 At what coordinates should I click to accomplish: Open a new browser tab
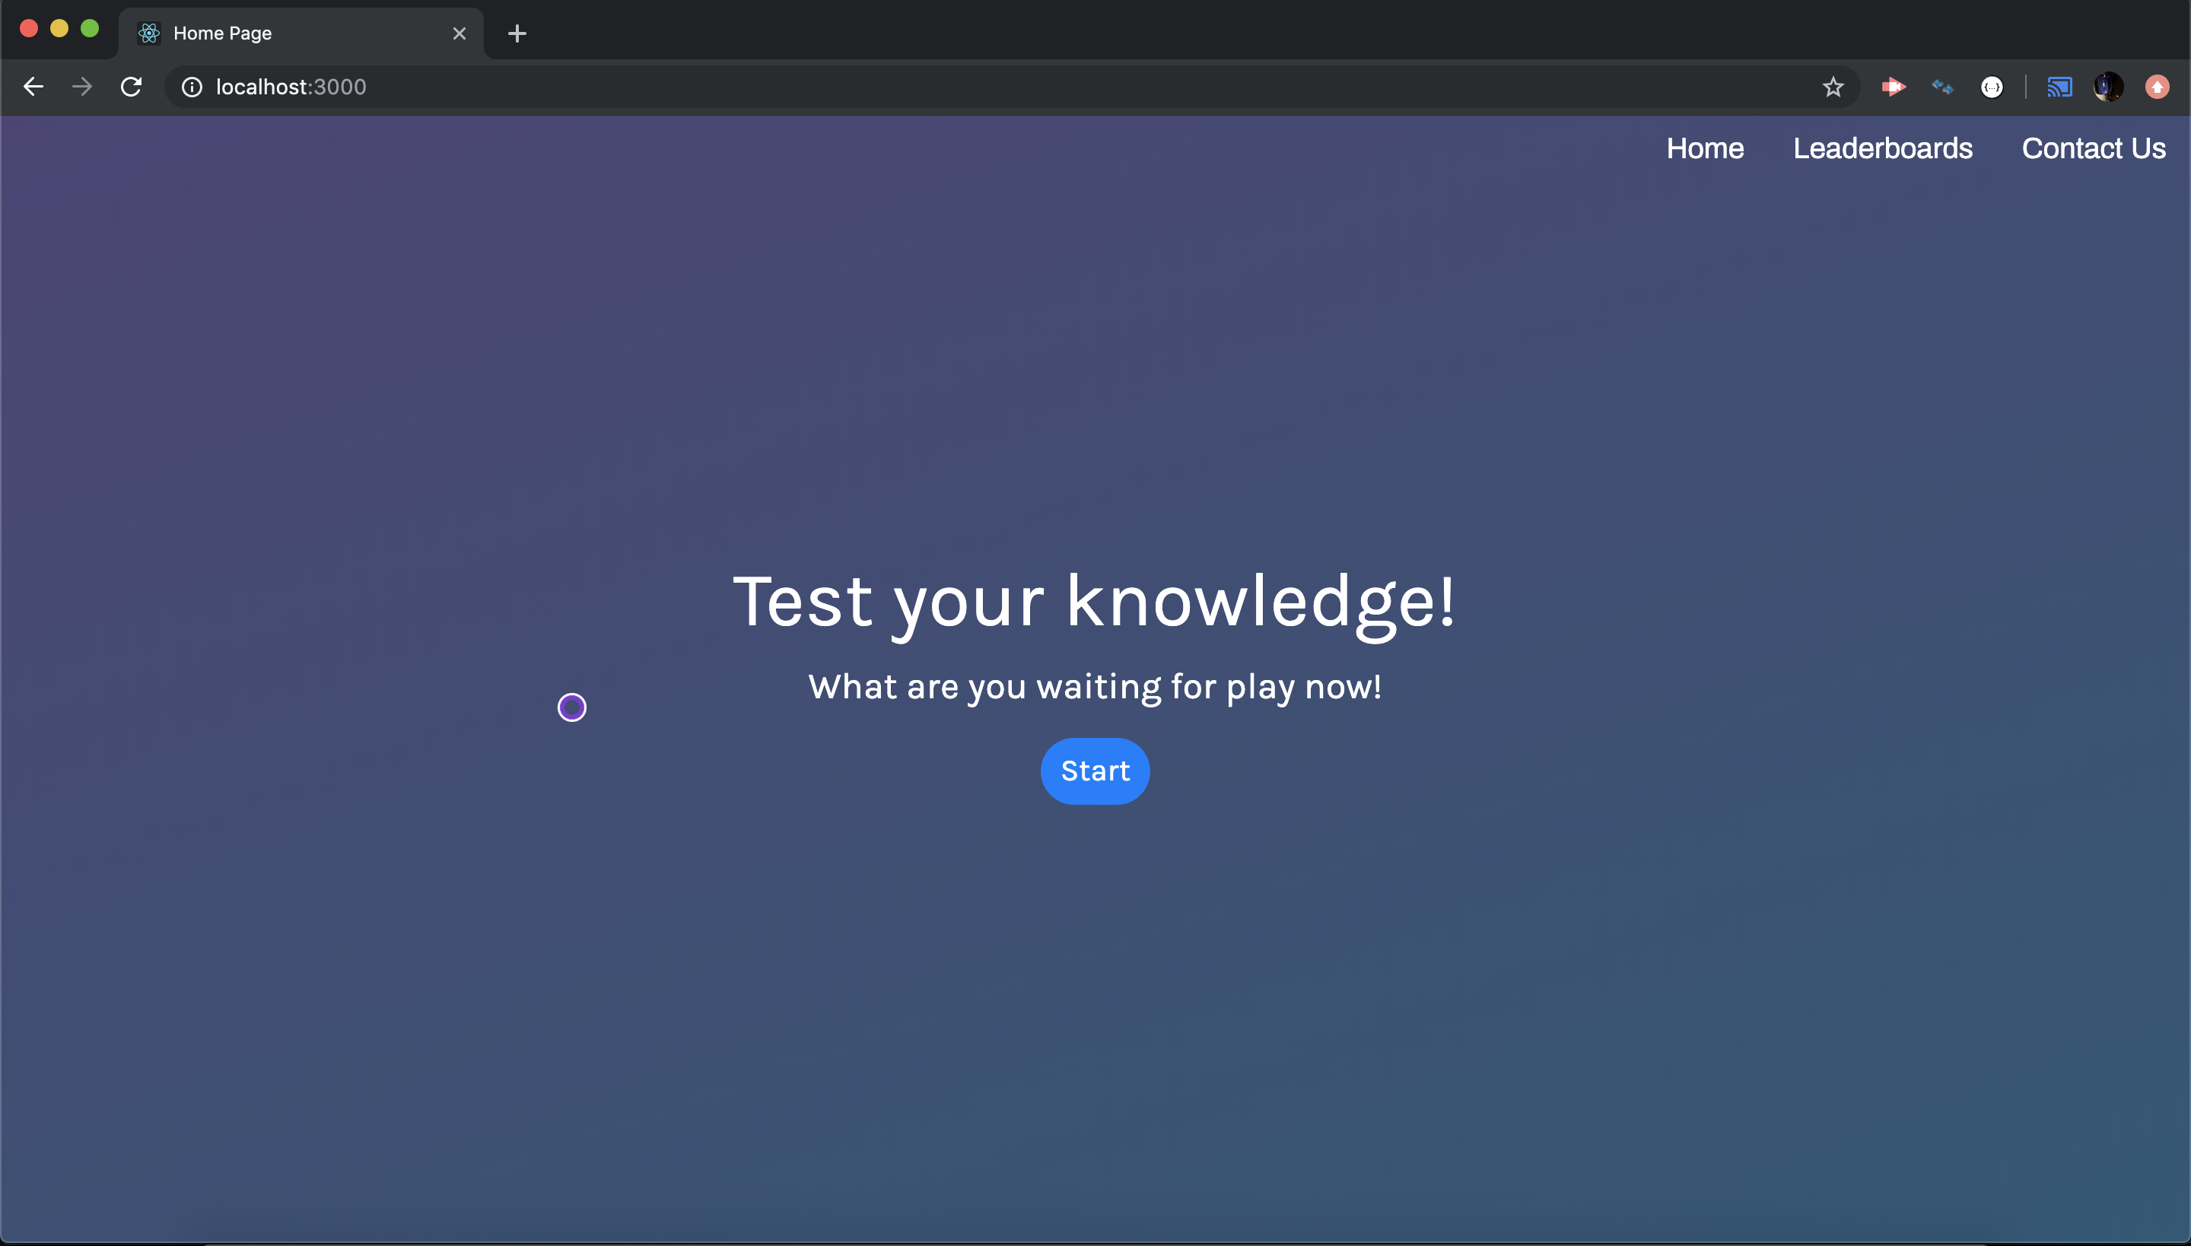click(x=517, y=33)
